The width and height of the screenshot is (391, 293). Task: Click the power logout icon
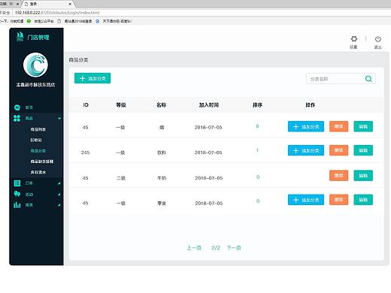point(377,39)
